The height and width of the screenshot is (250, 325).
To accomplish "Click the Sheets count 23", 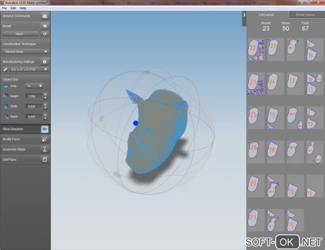I will pyautogui.click(x=266, y=28).
